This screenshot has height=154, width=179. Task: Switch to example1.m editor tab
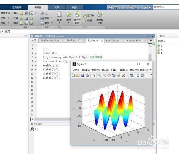(x=134, y=40)
